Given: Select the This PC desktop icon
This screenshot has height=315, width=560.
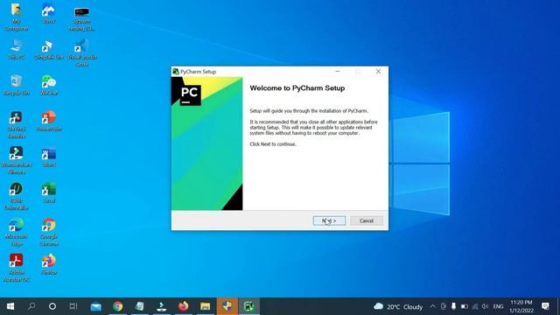Looking at the screenshot, I should pyautogui.click(x=16, y=50).
